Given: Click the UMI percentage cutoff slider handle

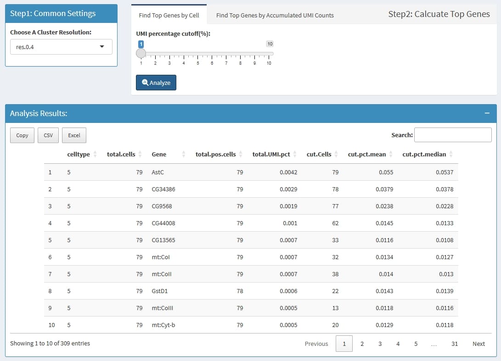Looking at the screenshot, I should [x=141, y=54].
